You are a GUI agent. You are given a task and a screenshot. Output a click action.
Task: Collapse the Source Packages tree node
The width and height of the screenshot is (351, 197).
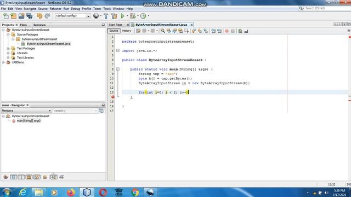[8, 34]
